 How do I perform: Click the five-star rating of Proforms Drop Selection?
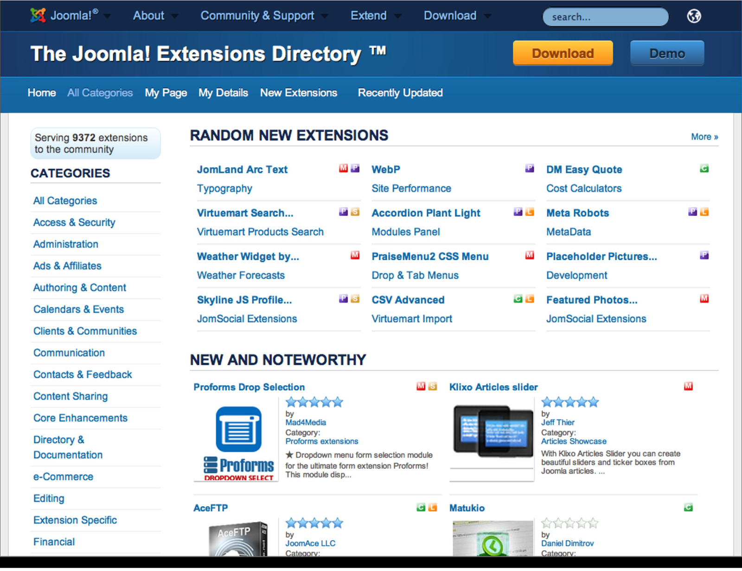pos(314,402)
